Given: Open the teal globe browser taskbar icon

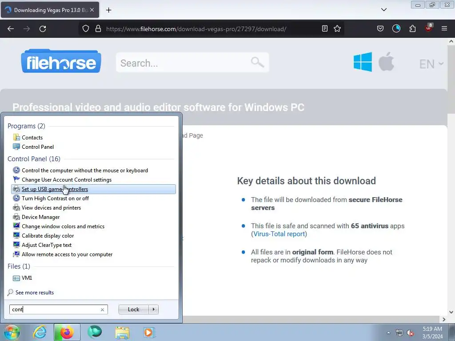Looking at the screenshot, I should (95, 332).
